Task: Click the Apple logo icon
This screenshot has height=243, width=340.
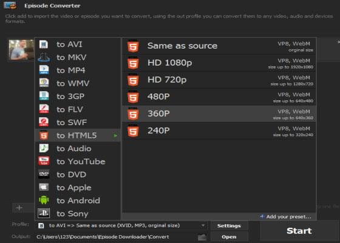Action: pos(44,187)
